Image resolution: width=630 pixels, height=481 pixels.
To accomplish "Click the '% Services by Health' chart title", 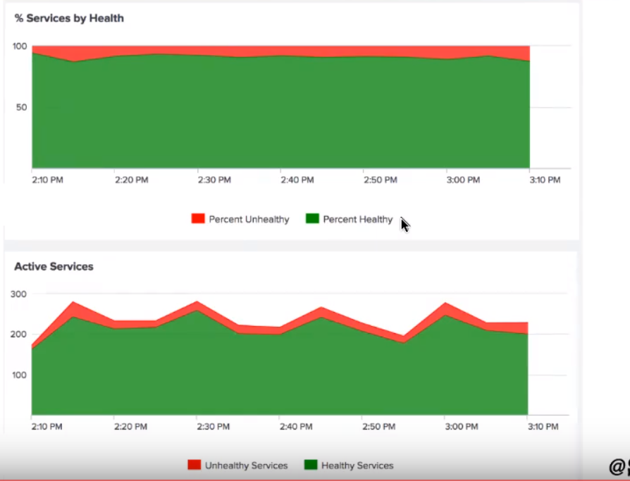I will point(69,18).
